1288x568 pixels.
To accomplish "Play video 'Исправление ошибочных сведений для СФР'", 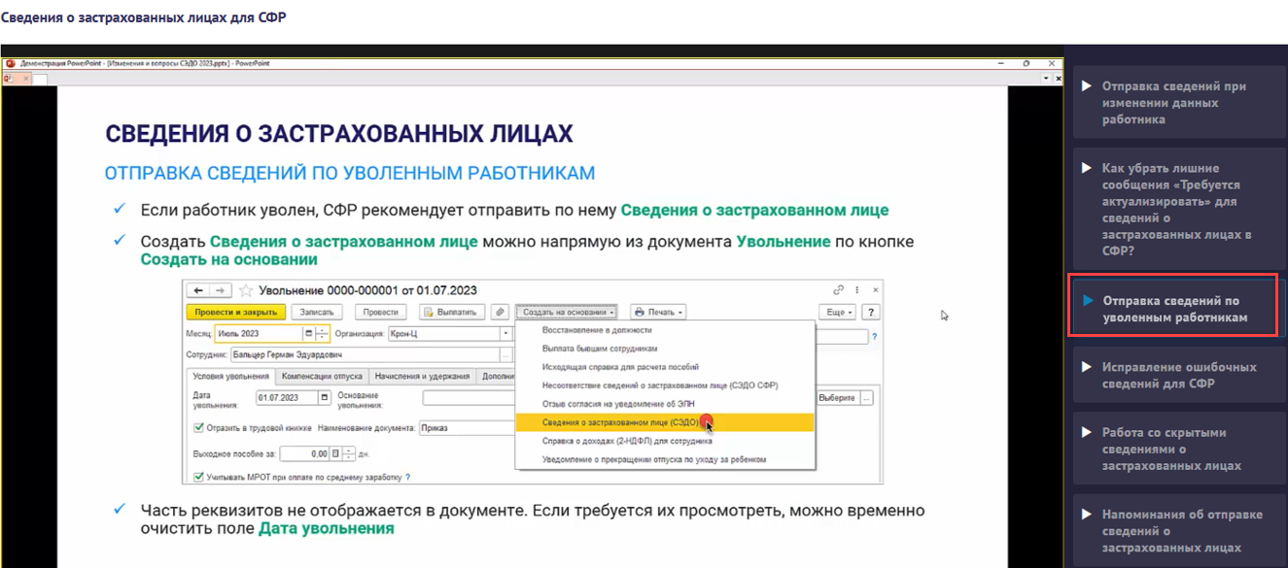I will tap(1088, 367).
